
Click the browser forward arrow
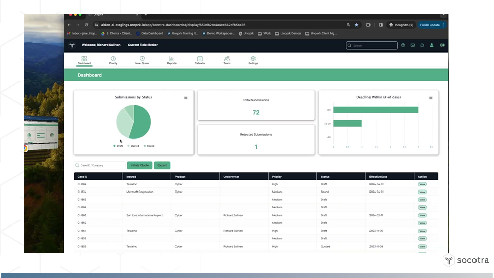coord(78,25)
